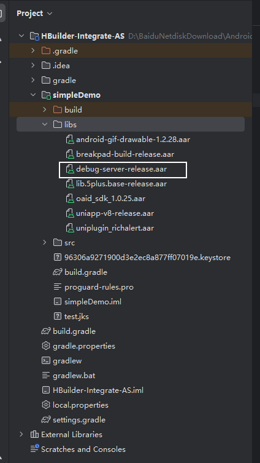Viewport: 260px width, 463px height.
Task: Expand the .idea folder
Action: [x=33, y=66]
